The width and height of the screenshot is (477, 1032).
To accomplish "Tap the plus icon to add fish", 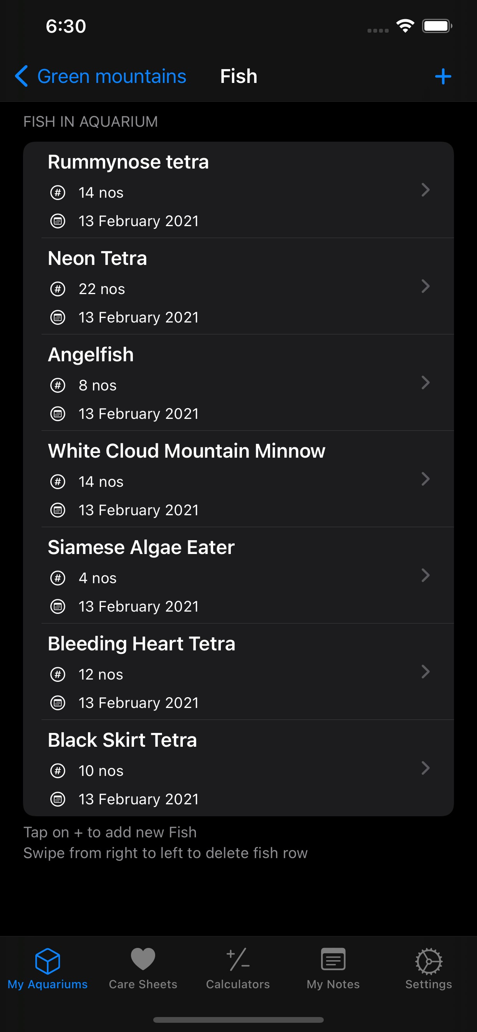I will (443, 76).
